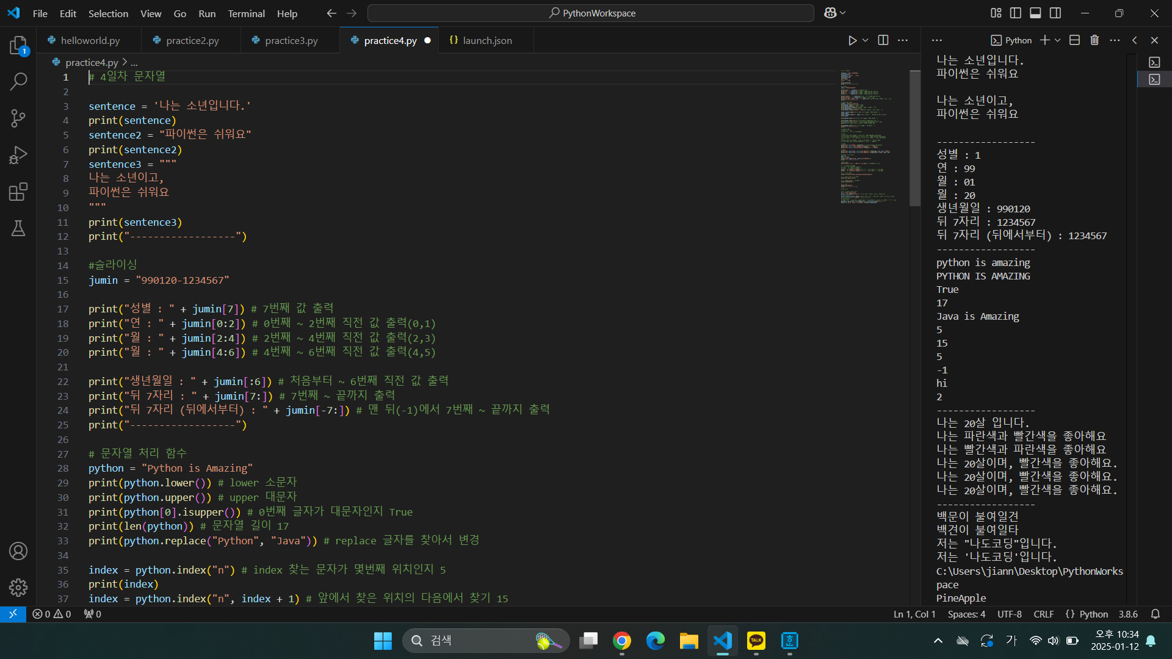Expand the run button dropdown arrow
The width and height of the screenshot is (1172, 659).
(866, 40)
